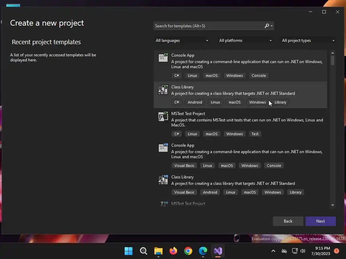Click the Console tag on C# Console App
The image size is (346, 259).
coord(259,76)
